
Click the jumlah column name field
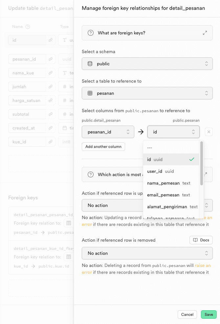pyautogui.click(x=27, y=87)
